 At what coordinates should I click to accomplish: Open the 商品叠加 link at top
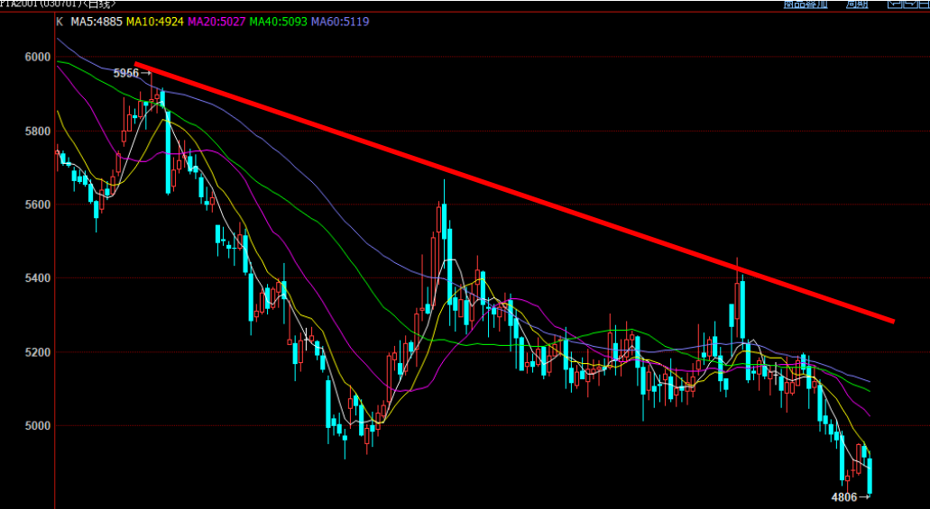coord(805,4)
